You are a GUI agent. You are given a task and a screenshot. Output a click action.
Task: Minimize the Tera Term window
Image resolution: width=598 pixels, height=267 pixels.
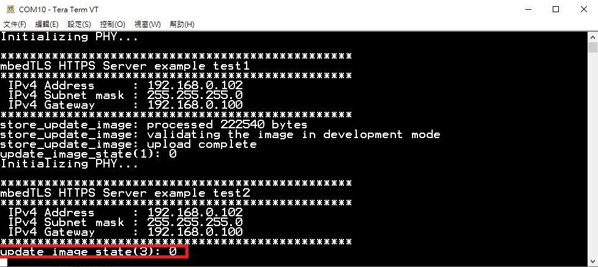(x=528, y=10)
